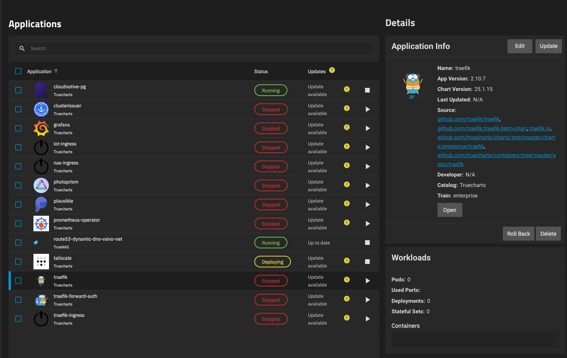Click the cloudnative-pg update warning icon
The height and width of the screenshot is (358, 567).
point(346,89)
